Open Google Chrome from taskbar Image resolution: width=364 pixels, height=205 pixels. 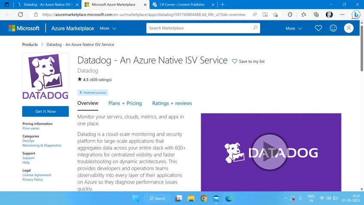pyautogui.click(x=203, y=198)
